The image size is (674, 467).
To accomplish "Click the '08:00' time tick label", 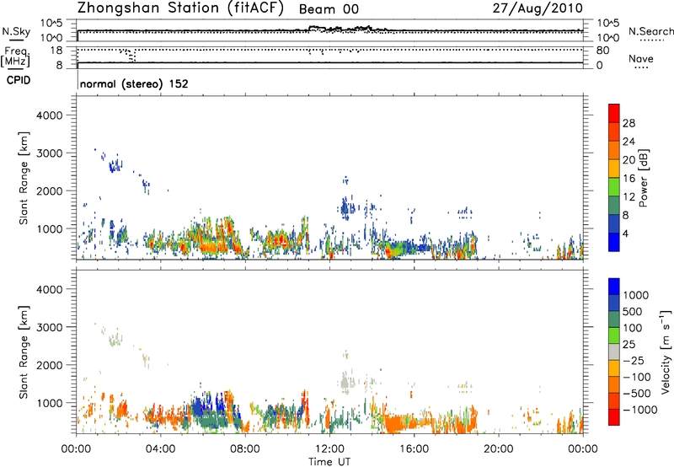I will point(245,449).
